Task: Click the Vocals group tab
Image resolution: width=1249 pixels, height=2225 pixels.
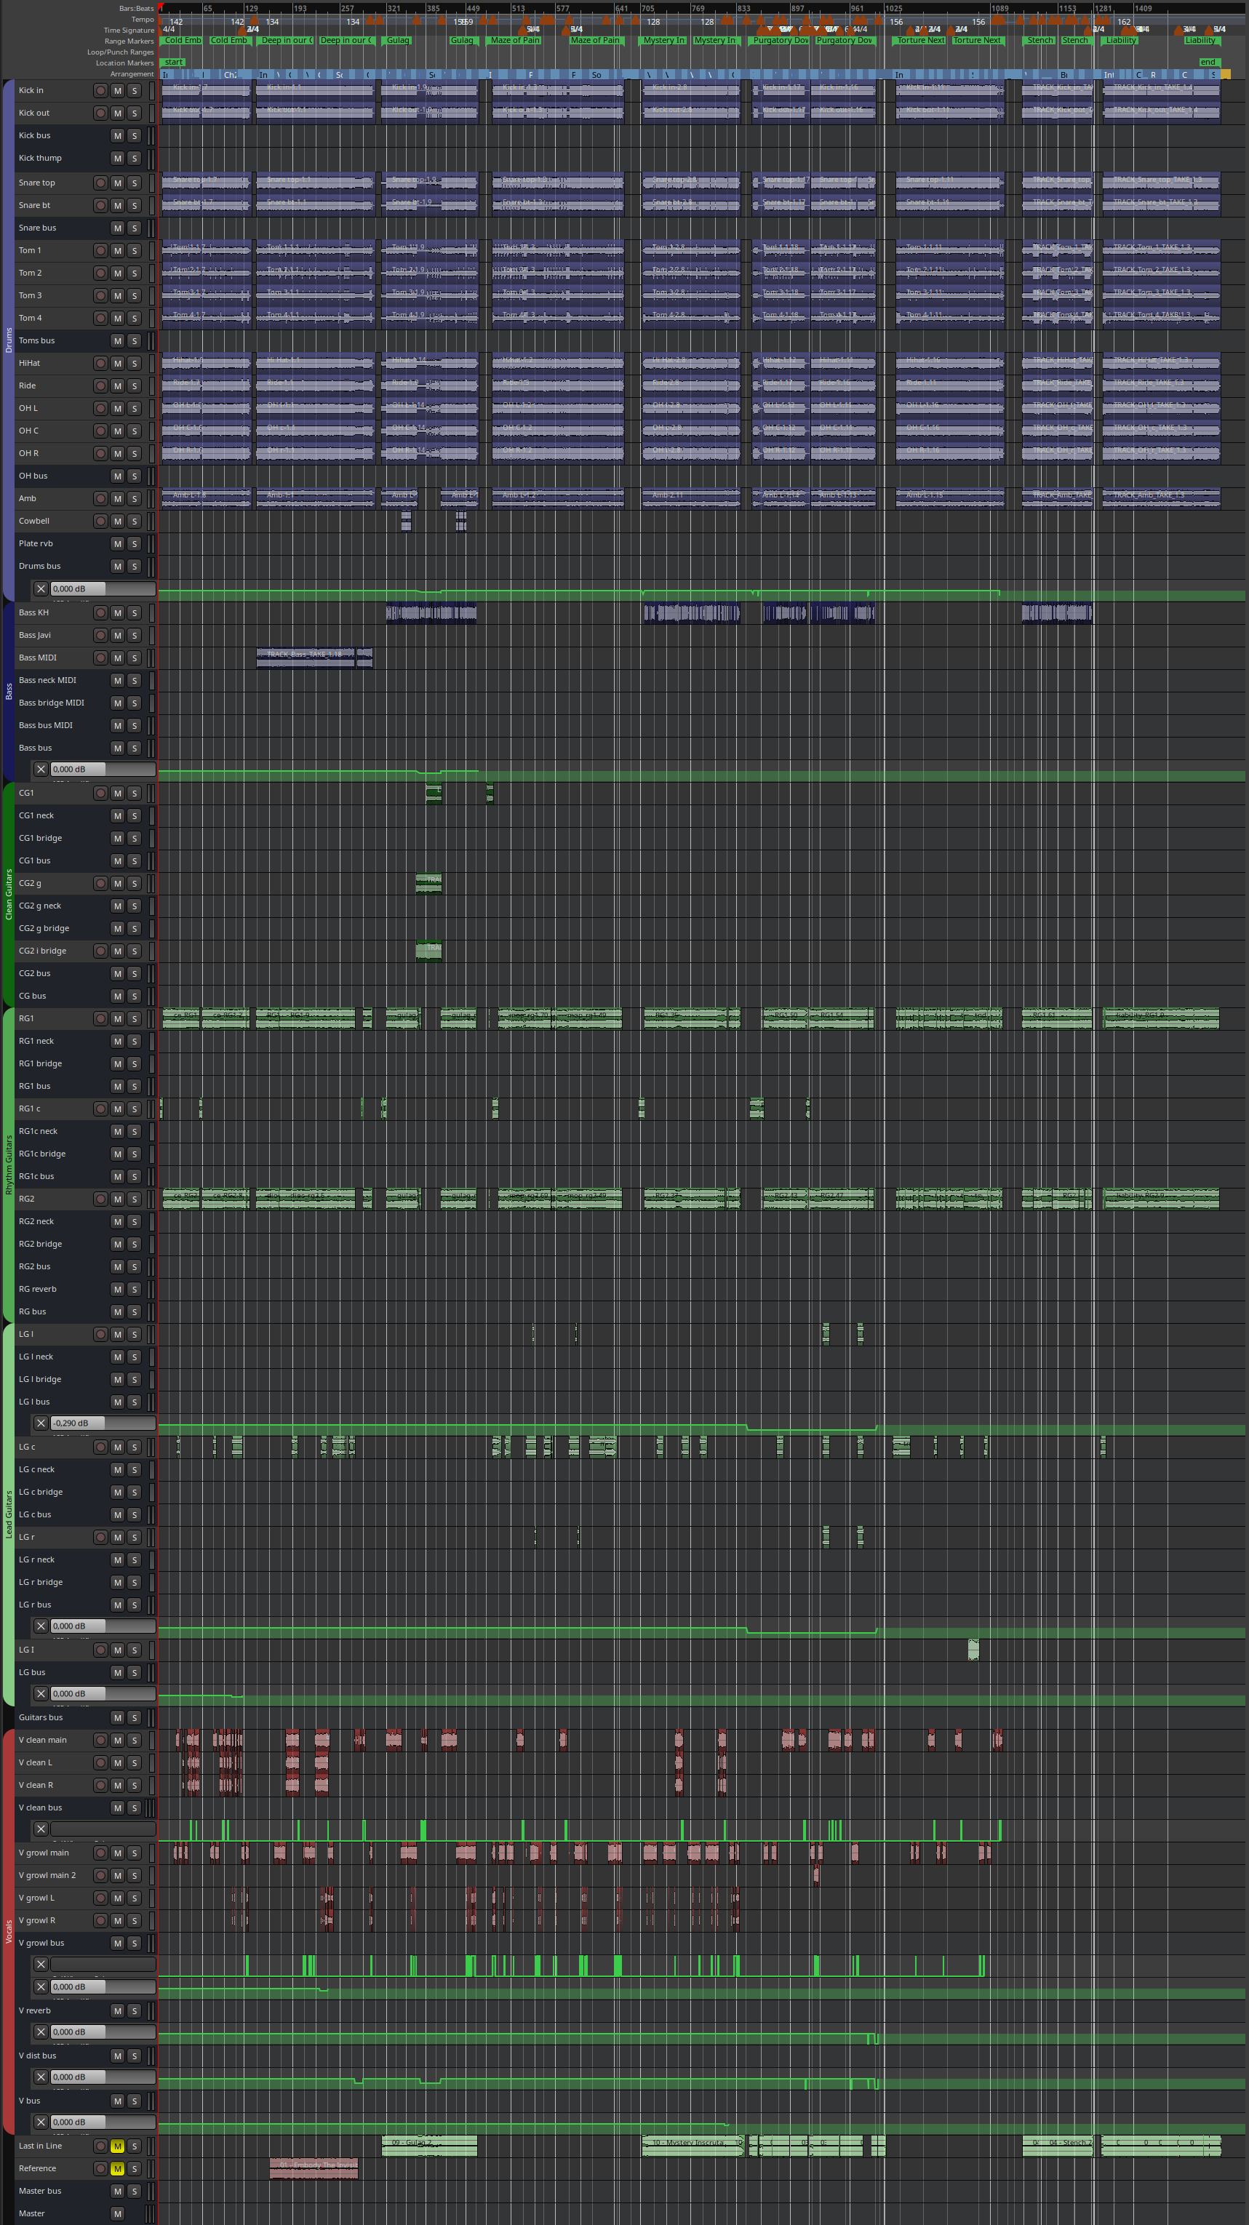Action: [9, 1931]
